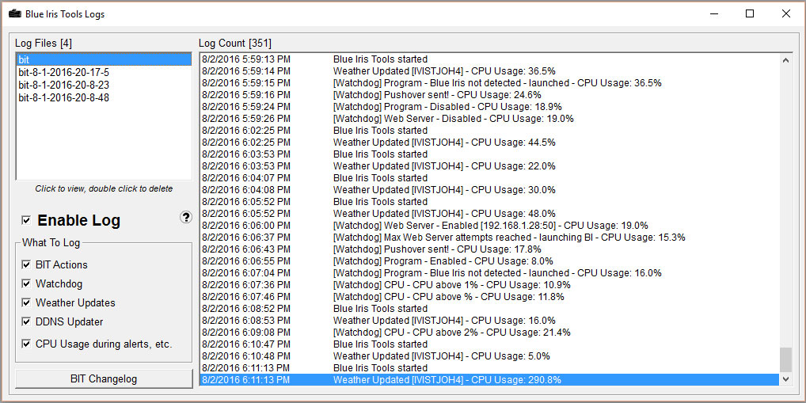This screenshot has height=403, width=806.
Task: Toggle the Enable Log checkbox
Action: [x=27, y=220]
